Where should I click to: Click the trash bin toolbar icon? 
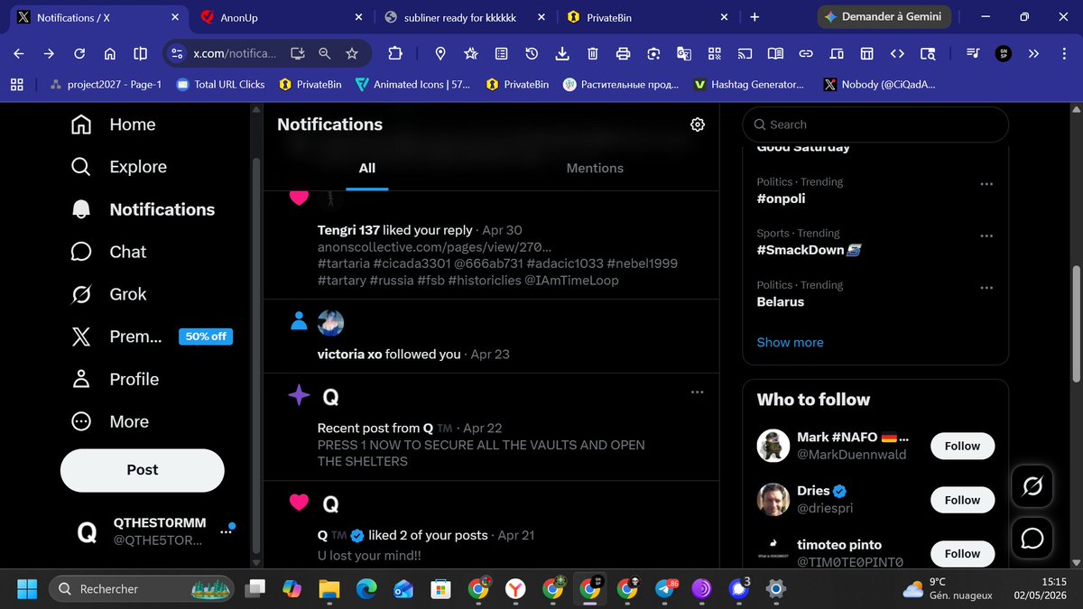point(592,53)
